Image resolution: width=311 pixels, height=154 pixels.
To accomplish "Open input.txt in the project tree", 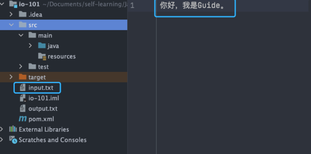I will tap(41, 88).
